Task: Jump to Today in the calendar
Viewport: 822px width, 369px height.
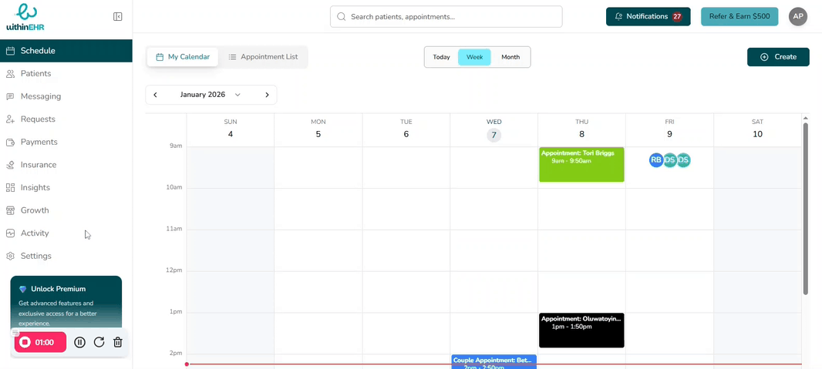Action: click(x=441, y=57)
